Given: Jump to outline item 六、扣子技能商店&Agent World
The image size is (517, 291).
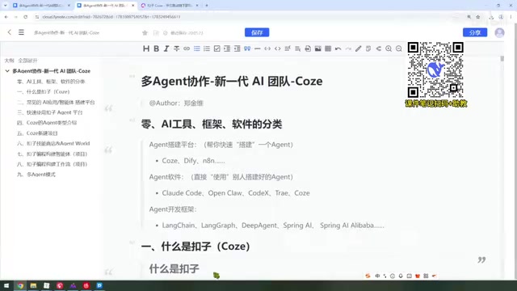Looking at the screenshot, I should [x=53, y=144].
